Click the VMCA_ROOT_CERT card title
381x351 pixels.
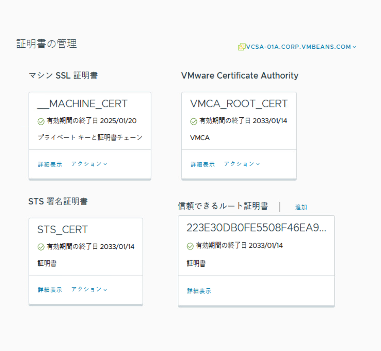[239, 104]
